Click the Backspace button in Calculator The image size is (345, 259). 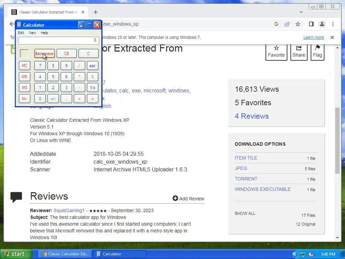(44, 54)
